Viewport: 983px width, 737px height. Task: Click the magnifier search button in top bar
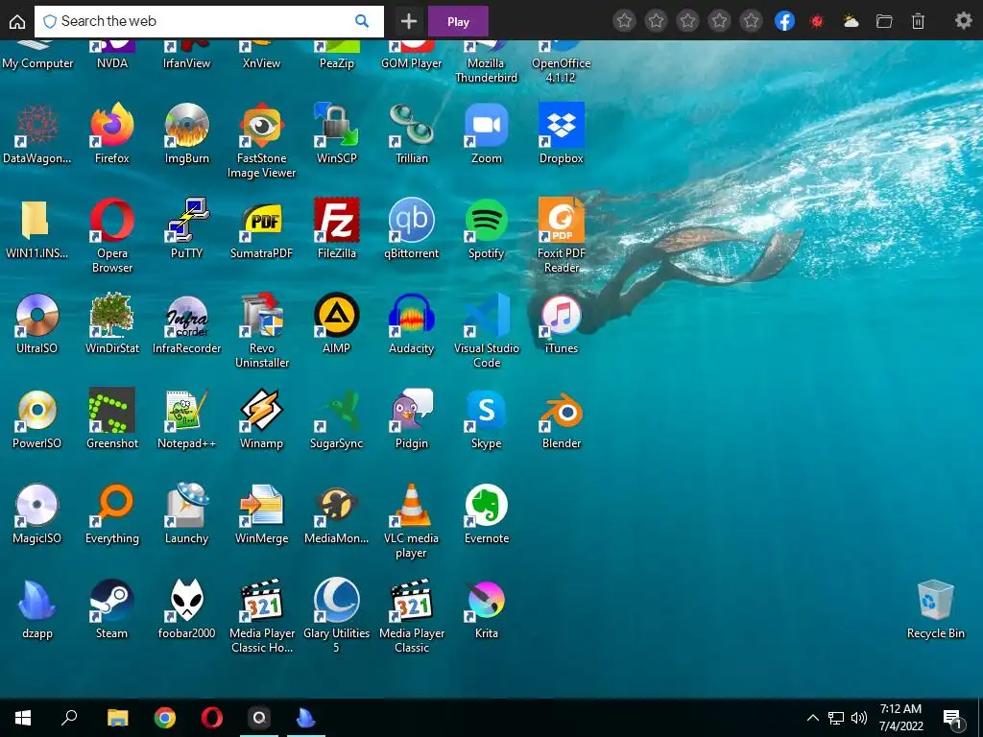pos(362,21)
